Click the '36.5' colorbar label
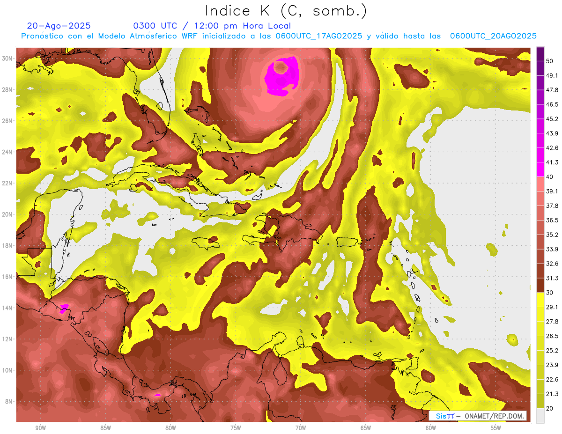 [552, 220]
